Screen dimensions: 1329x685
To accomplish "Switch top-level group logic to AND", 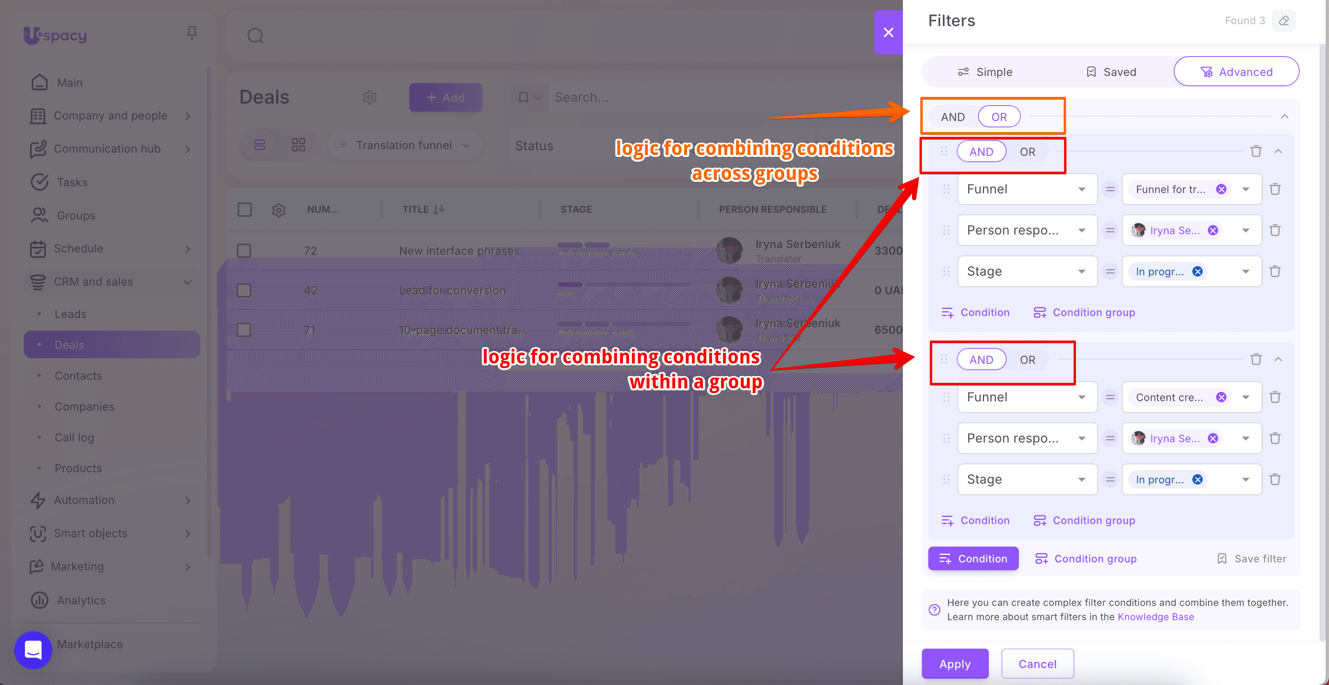I will click(x=952, y=117).
